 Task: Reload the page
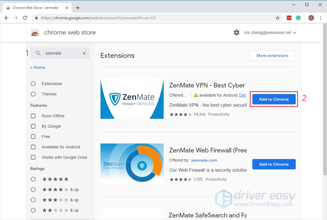(x=25, y=18)
